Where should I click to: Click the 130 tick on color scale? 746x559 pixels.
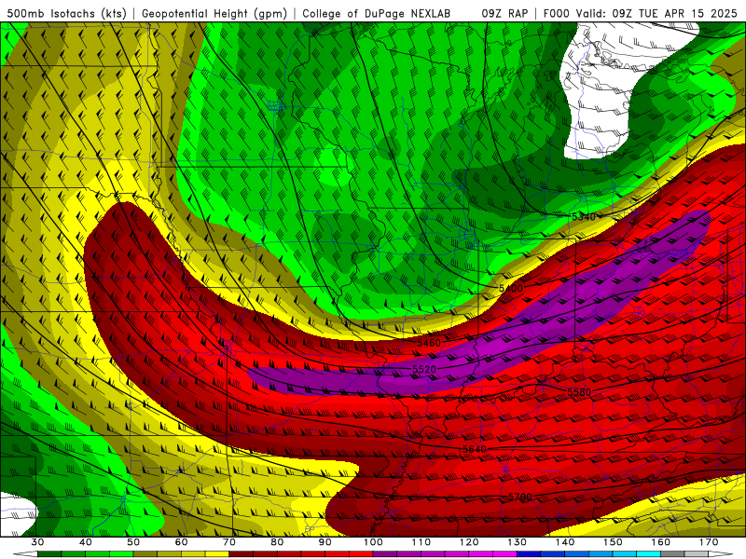517,542
